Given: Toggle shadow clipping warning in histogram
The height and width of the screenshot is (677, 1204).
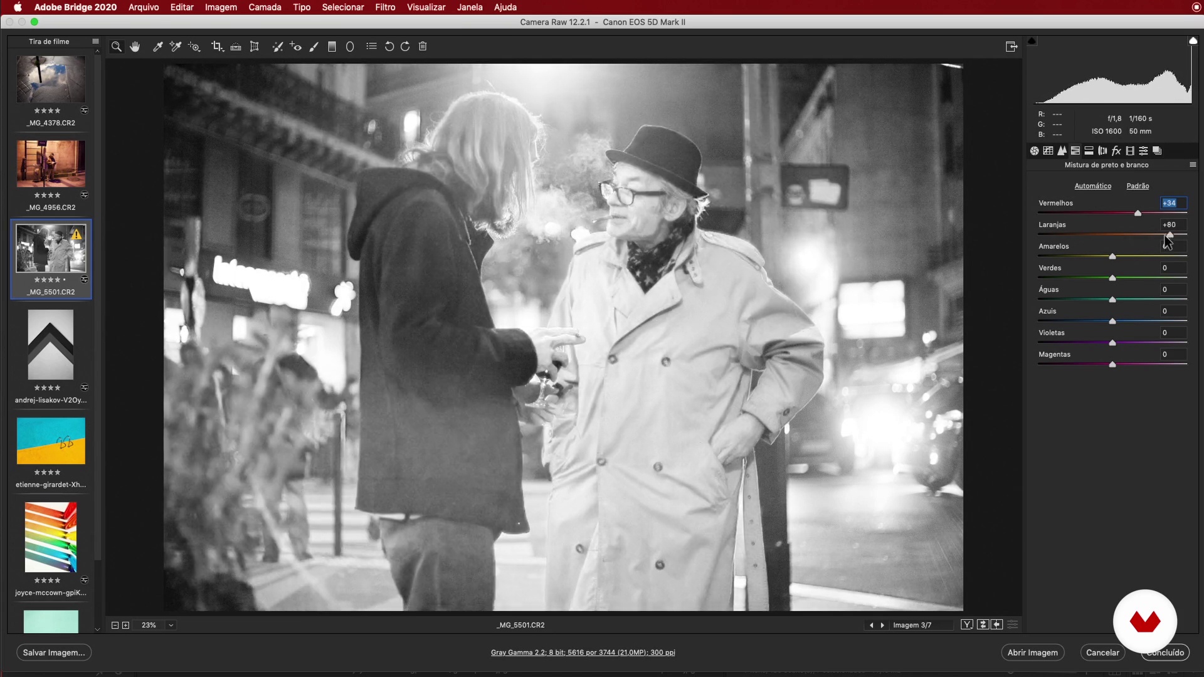Looking at the screenshot, I should coord(1032,41).
